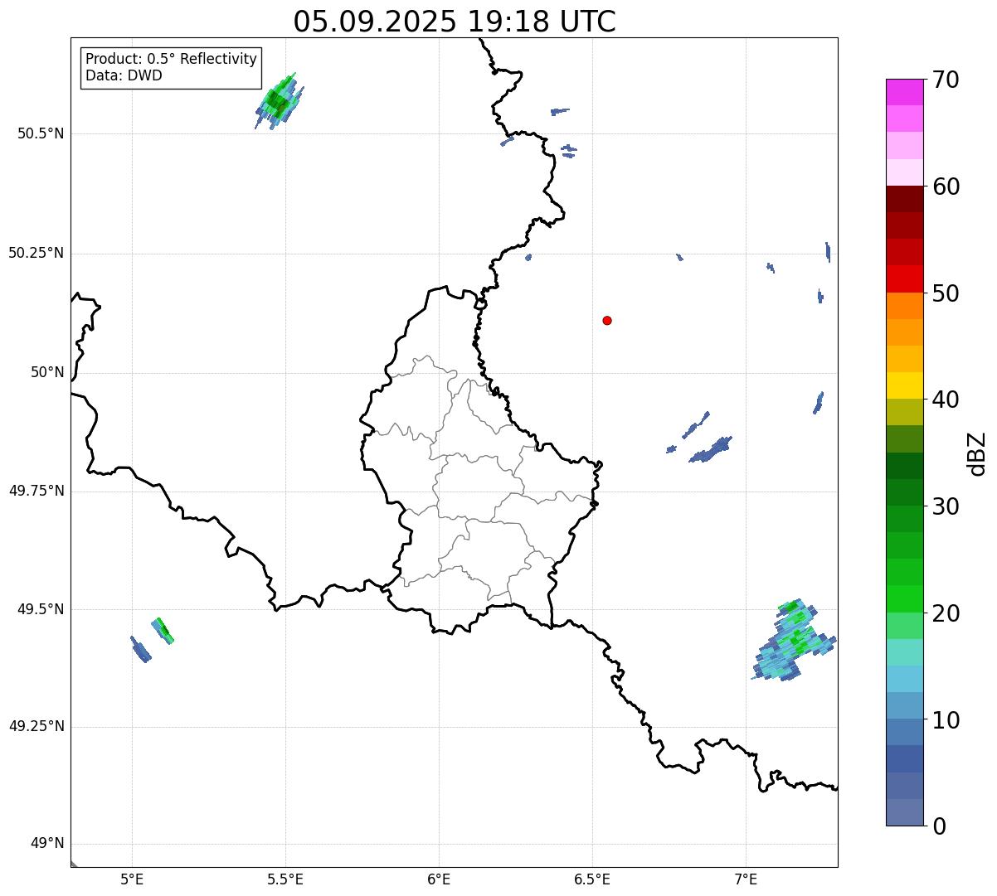Click the 'Data: DWD' label

[124, 75]
